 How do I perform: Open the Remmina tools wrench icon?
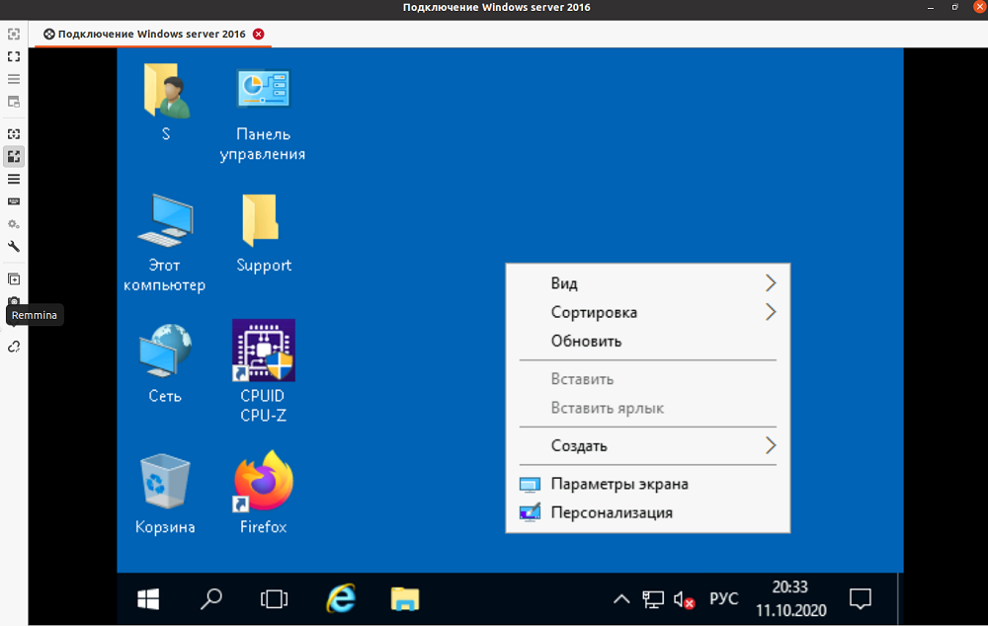pos(14,247)
